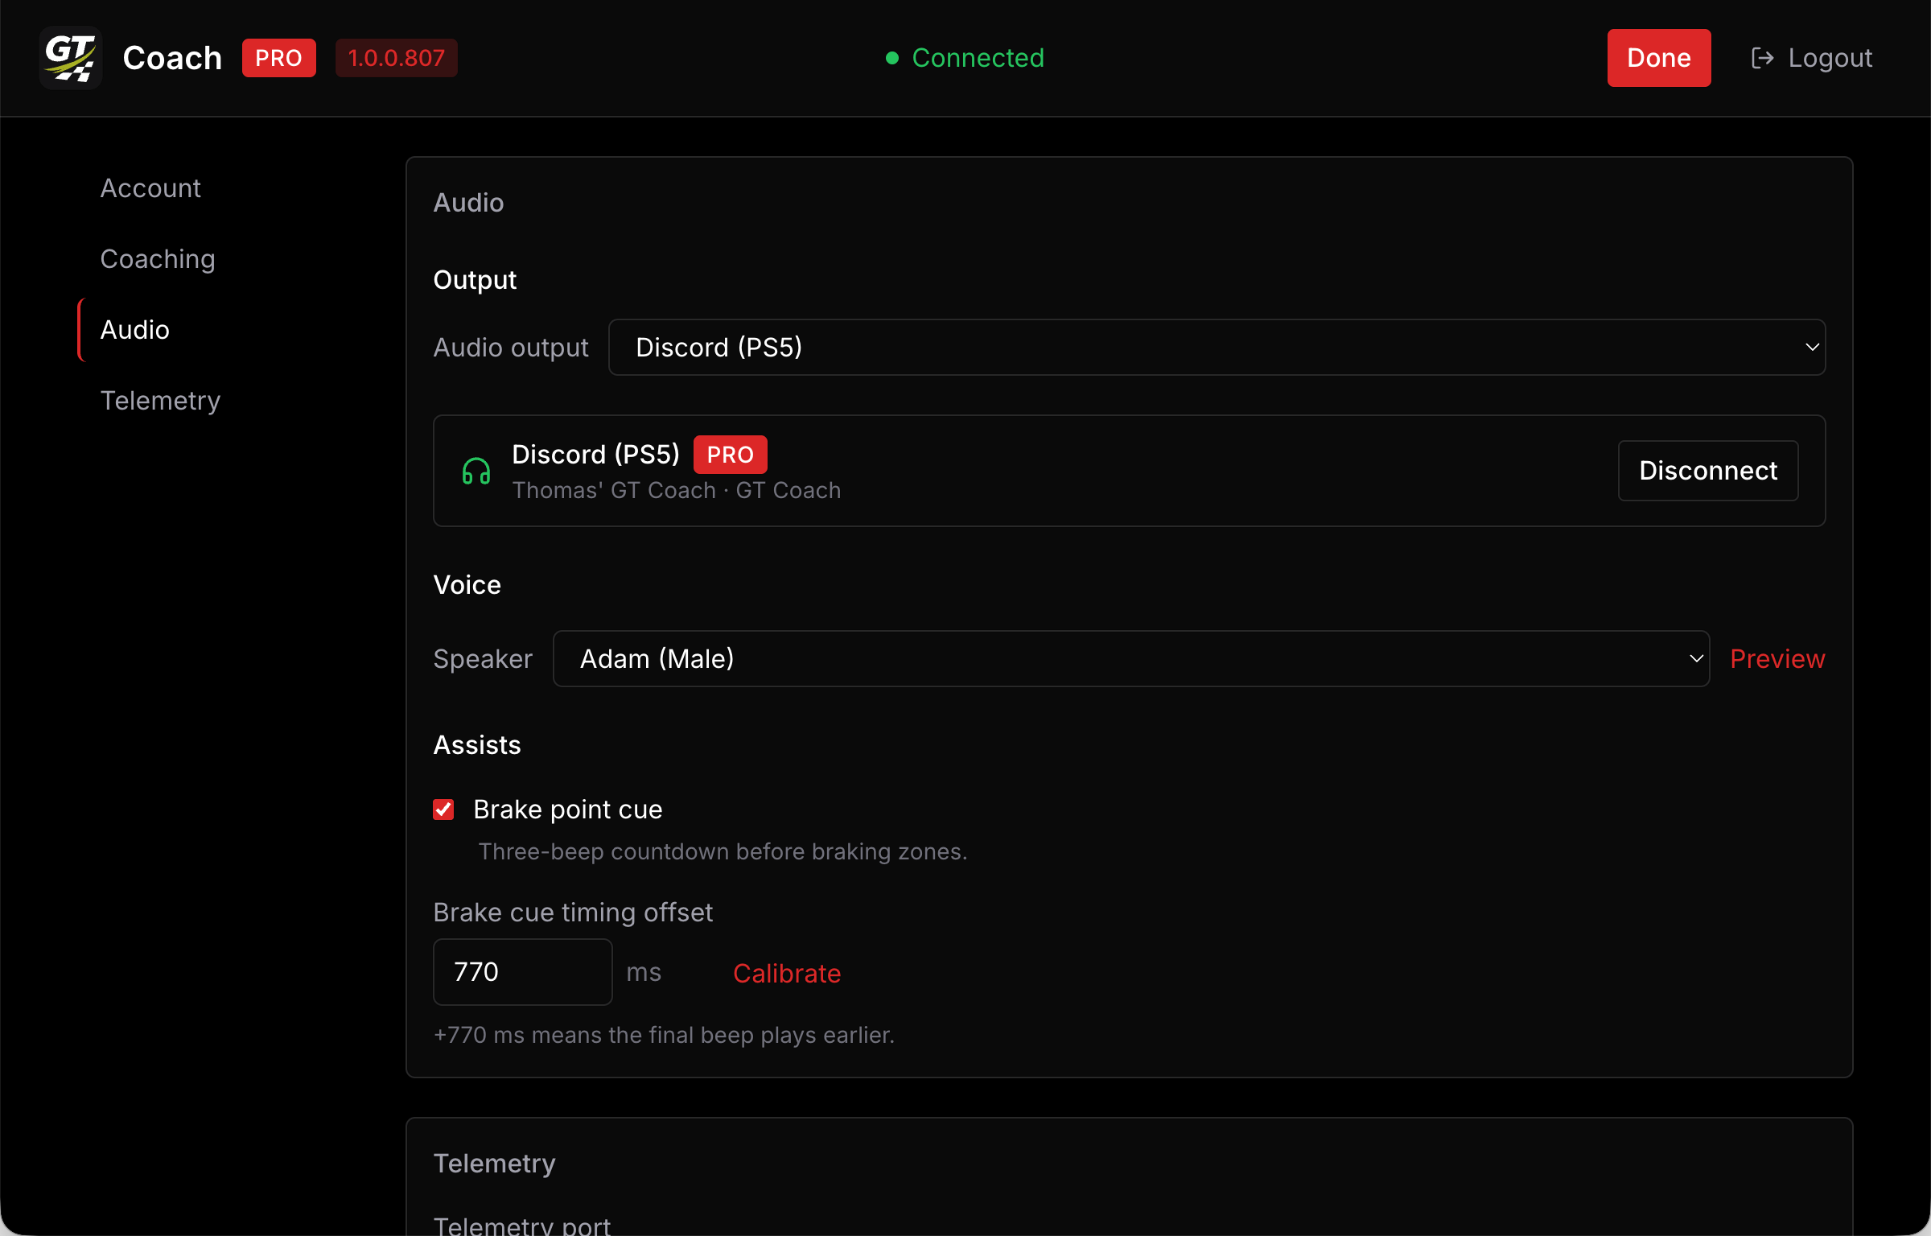This screenshot has width=1931, height=1236.
Task: Click the ms unit label
Action: pyautogui.click(x=644, y=972)
